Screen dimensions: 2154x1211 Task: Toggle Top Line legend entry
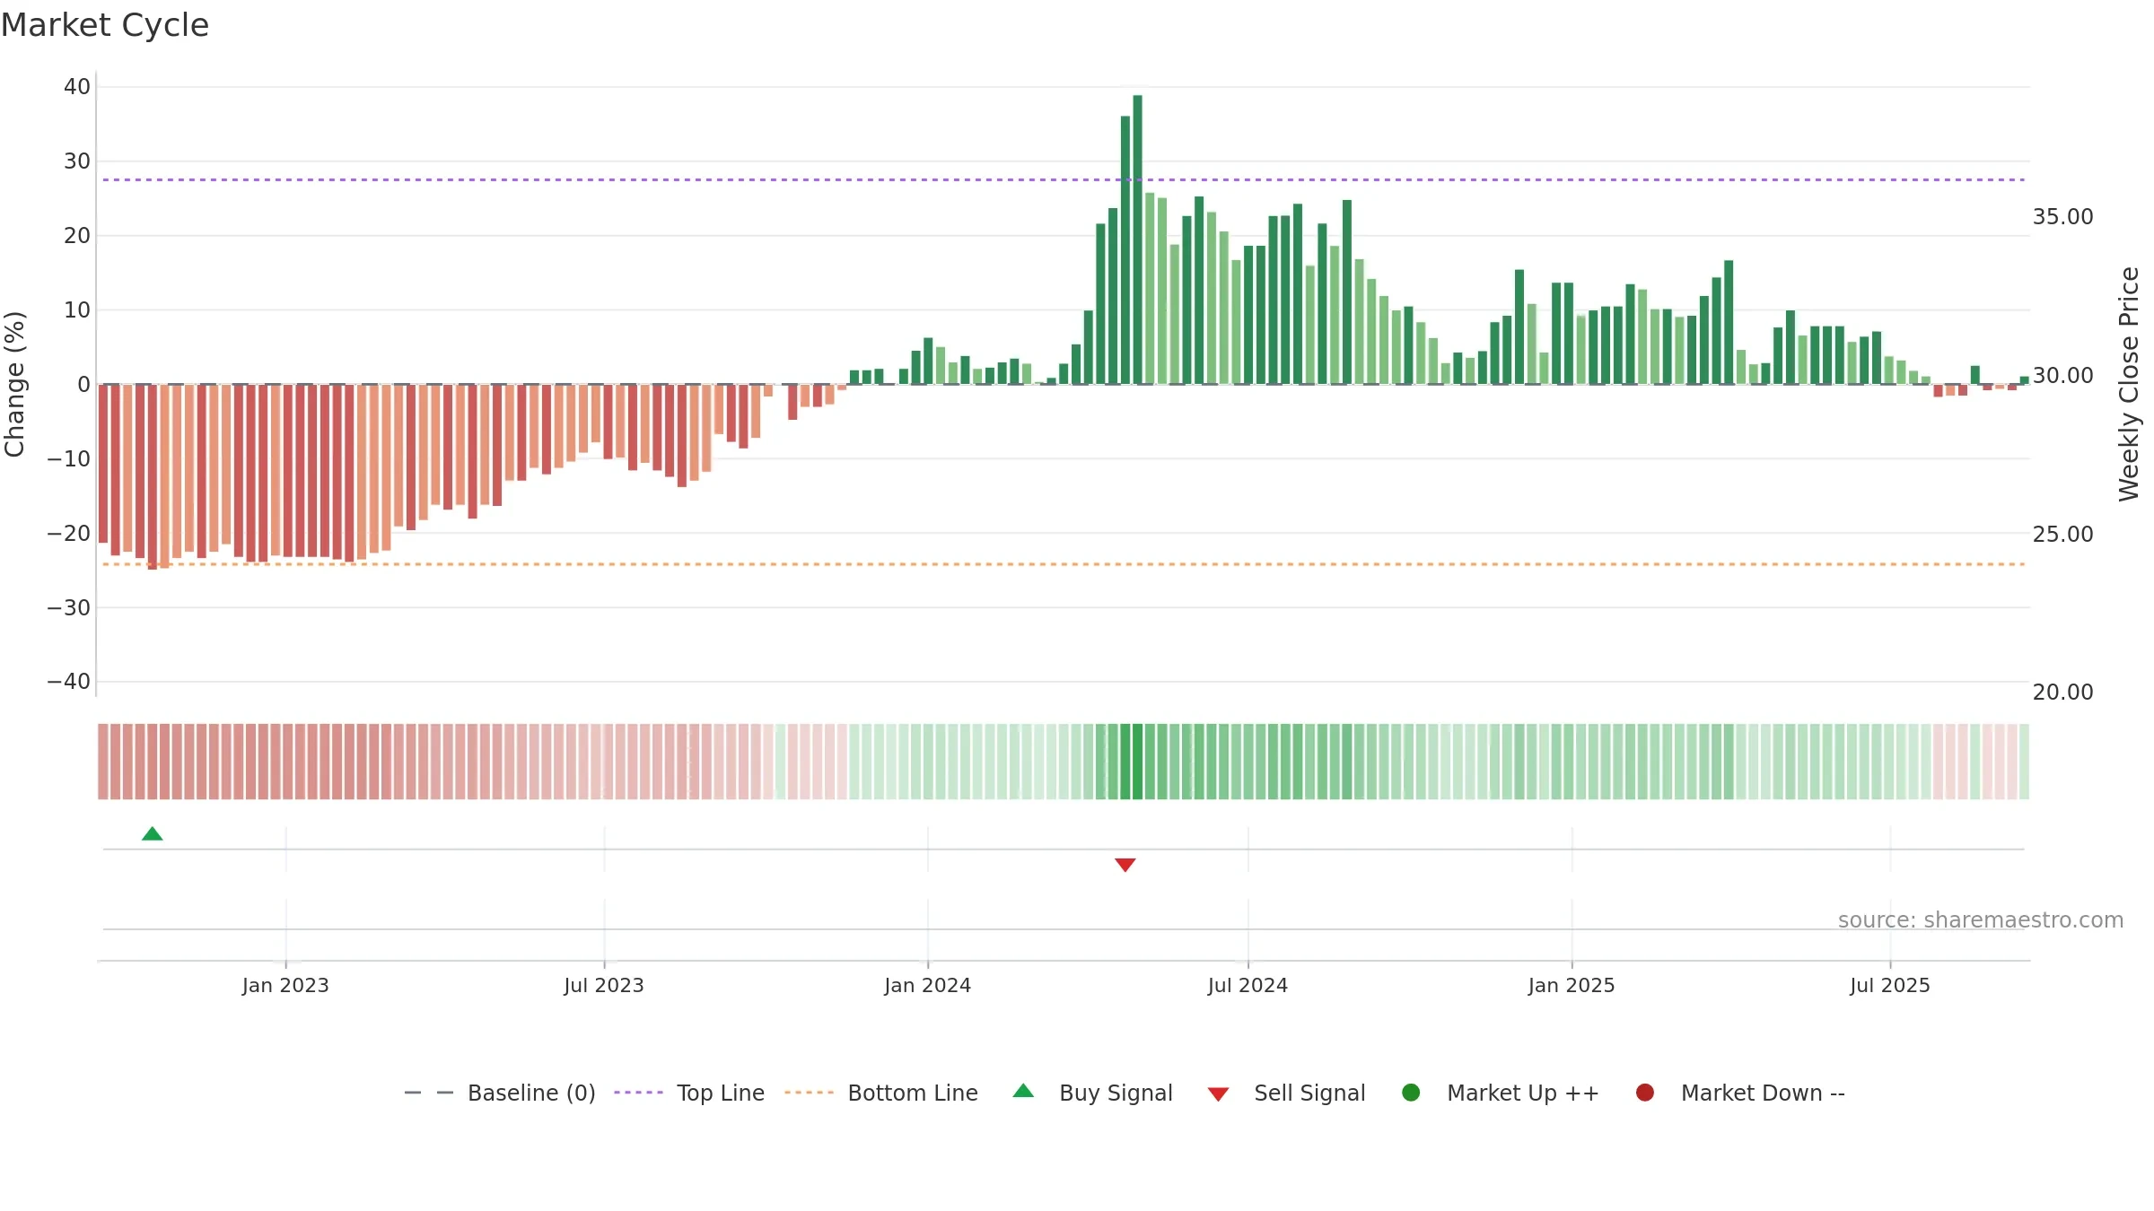pos(689,1093)
